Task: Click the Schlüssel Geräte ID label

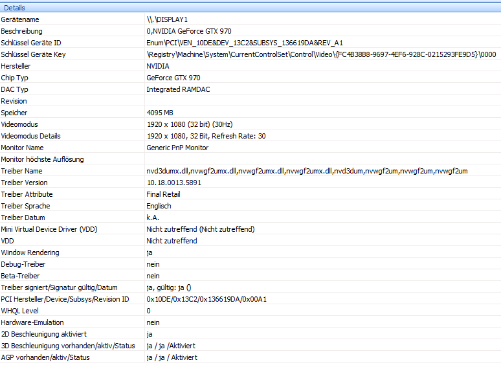Action: [x=31, y=43]
